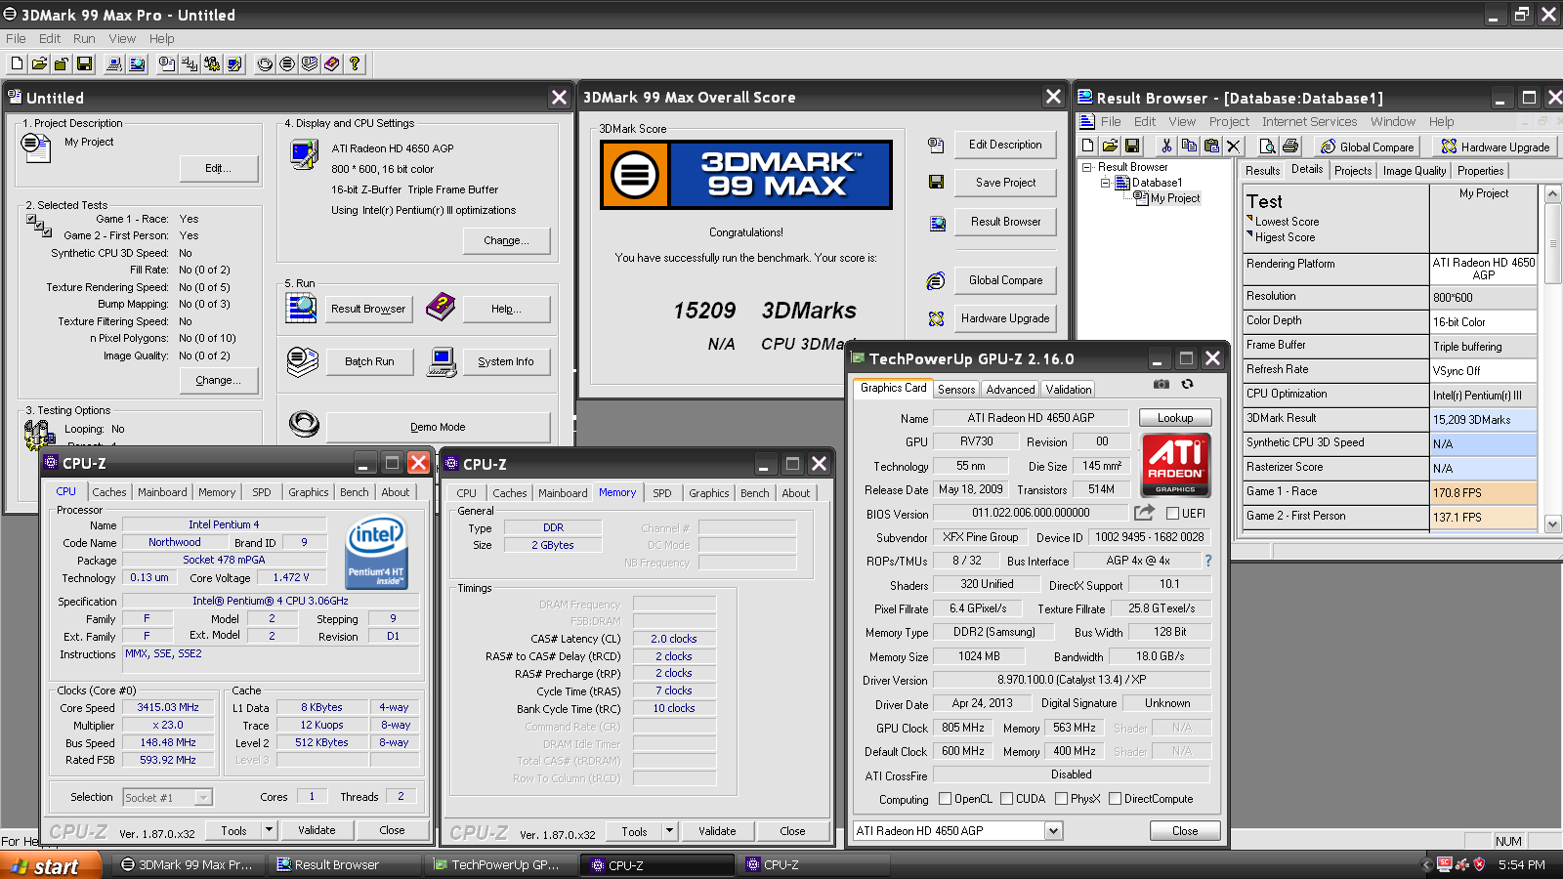Switch to TechPowerUp GPU-Z taskbar item
This screenshot has height=879, width=1563.
click(x=501, y=865)
